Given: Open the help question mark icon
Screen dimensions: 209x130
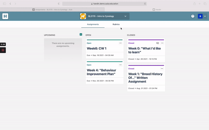Looking at the screenshot, I should 193,16.
